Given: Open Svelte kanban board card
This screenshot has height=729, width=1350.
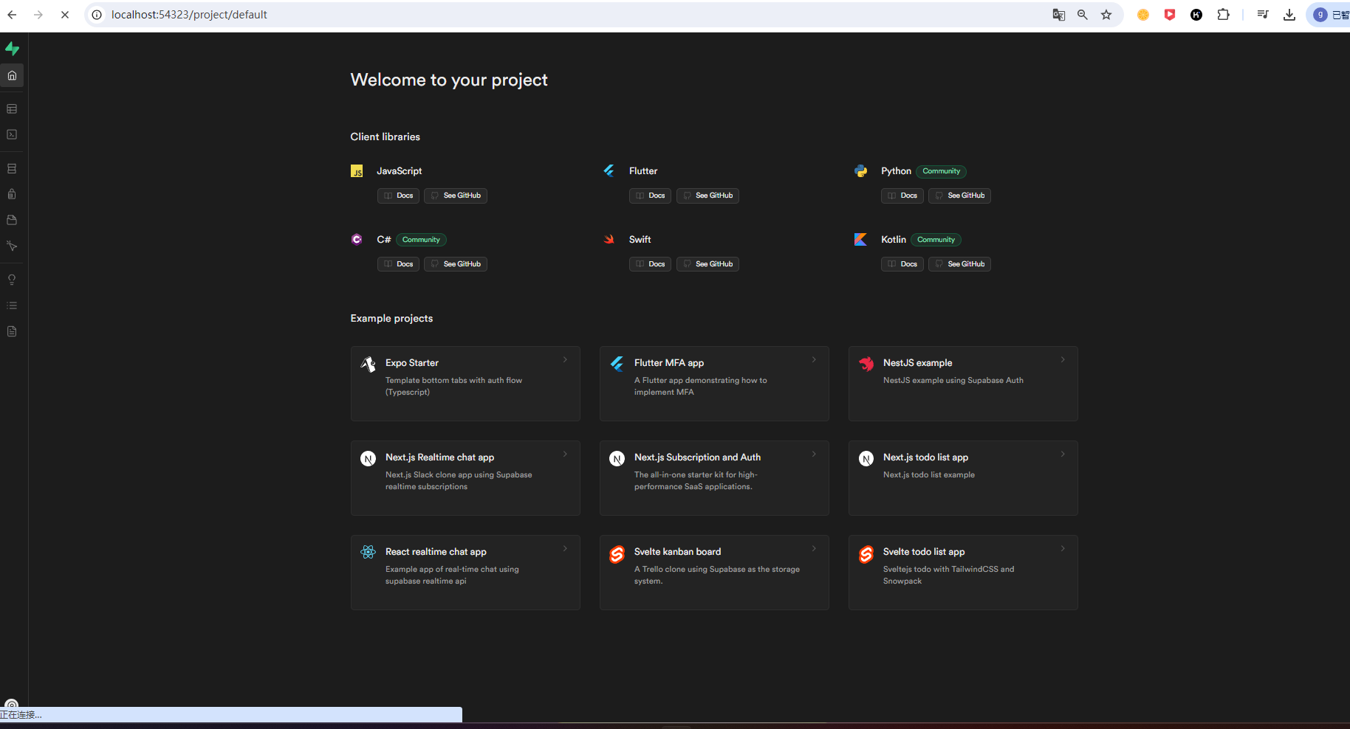Looking at the screenshot, I should pyautogui.click(x=714, y=573).
